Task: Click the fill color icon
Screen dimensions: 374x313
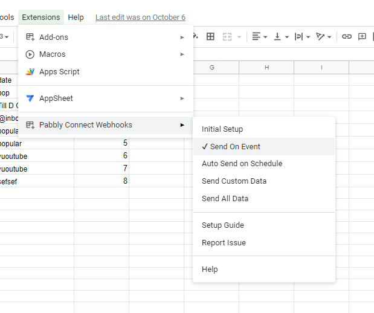Action: click(x=195, y=36)
